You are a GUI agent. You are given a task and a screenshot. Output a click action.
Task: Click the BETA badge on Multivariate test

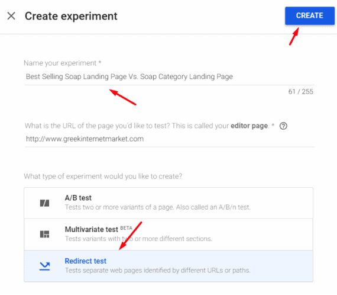pyautogui.click(x=126, y=228)
